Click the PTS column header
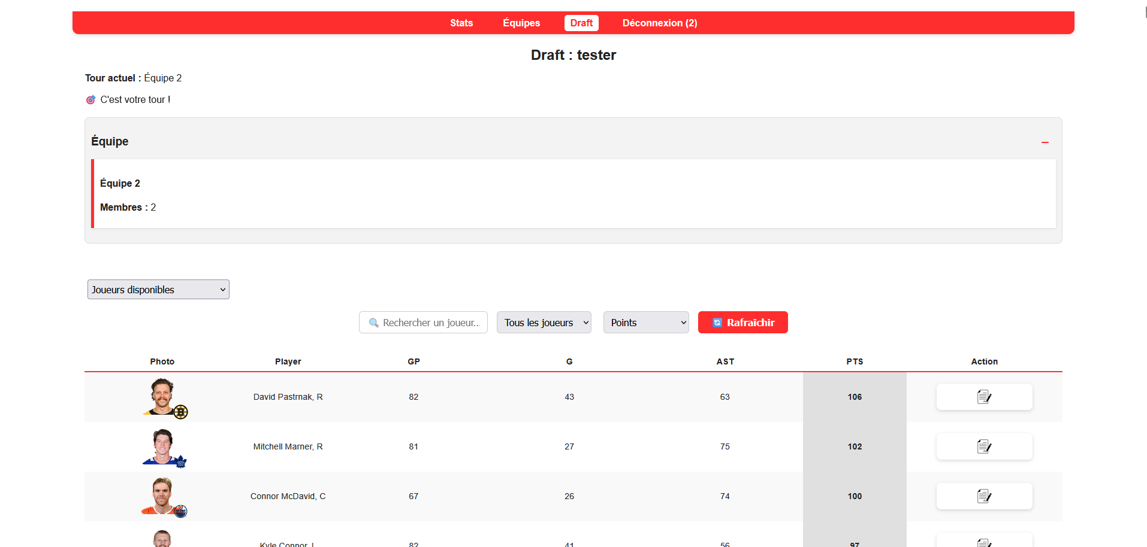Viewport: 1147px width, 547px height. (x=855, y=361)
